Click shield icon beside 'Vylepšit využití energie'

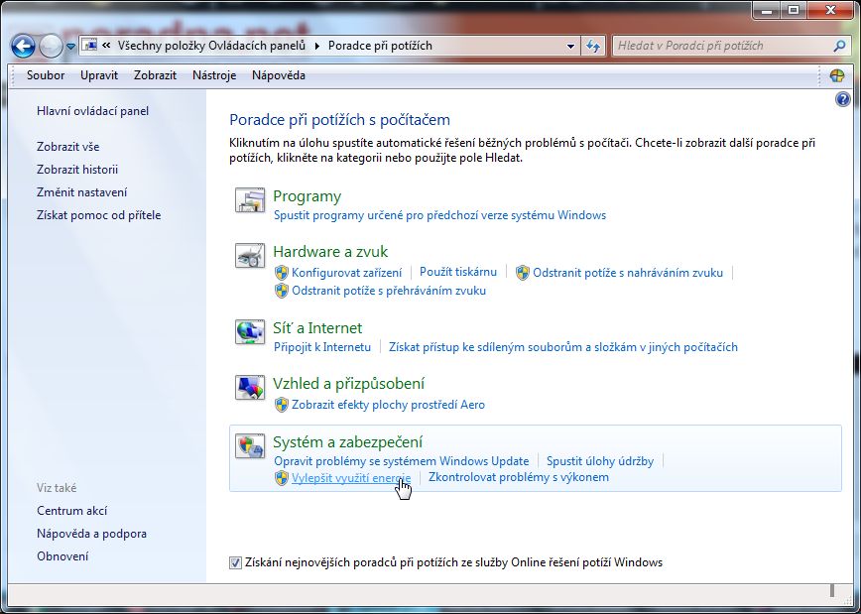coord(281,478)
